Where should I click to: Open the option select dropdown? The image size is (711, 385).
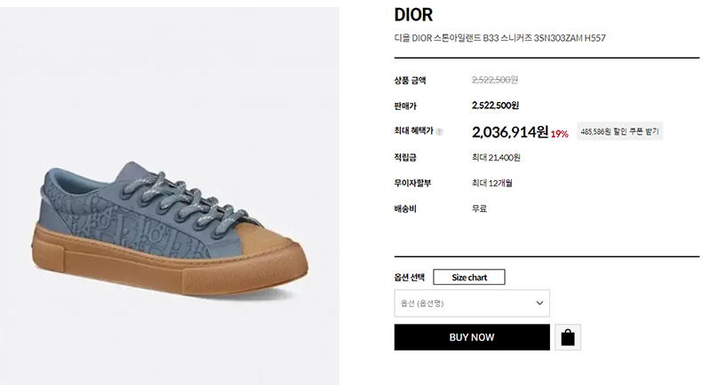[x=472, y=303]
